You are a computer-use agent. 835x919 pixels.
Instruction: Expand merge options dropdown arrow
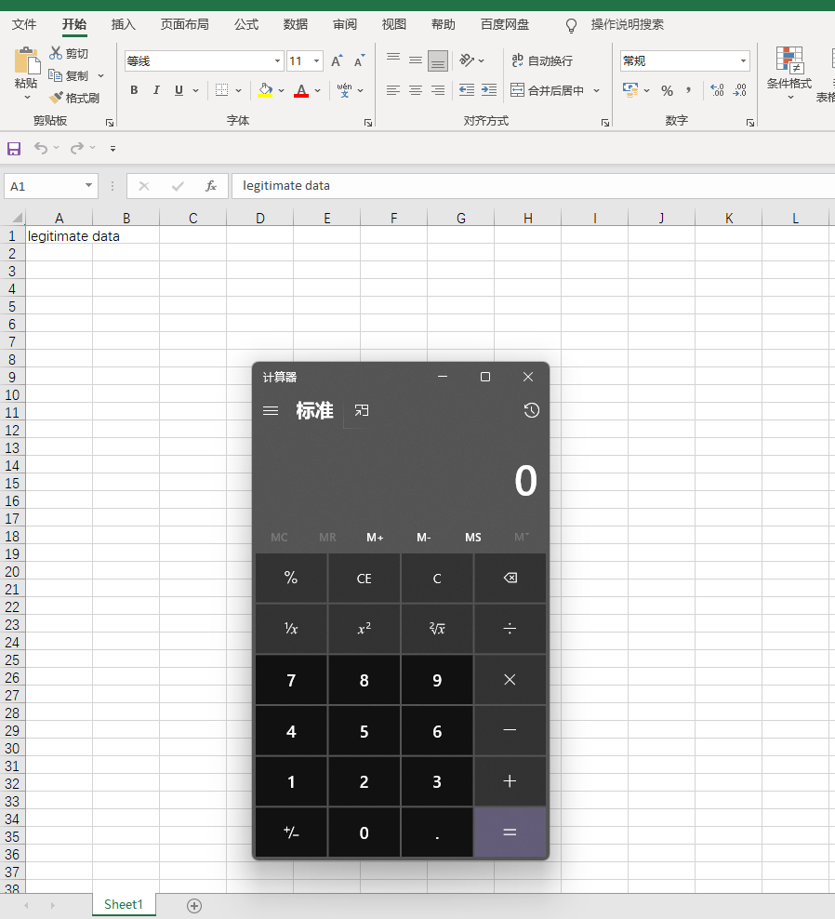point(597,90)
